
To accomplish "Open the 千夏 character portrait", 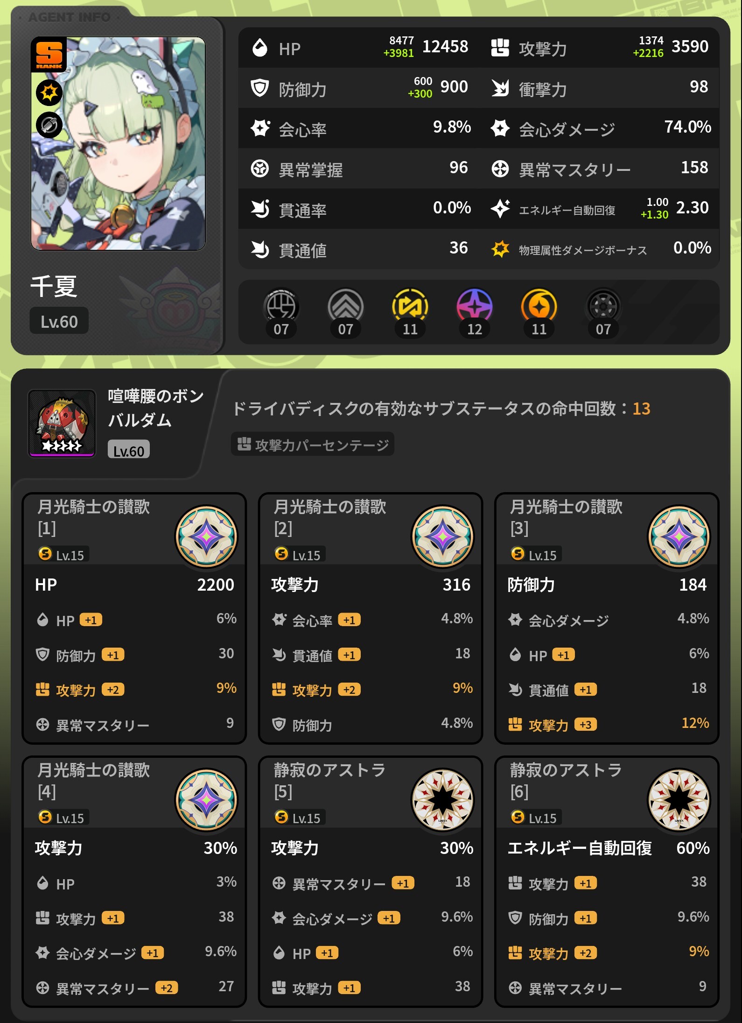I will (118, 143).
